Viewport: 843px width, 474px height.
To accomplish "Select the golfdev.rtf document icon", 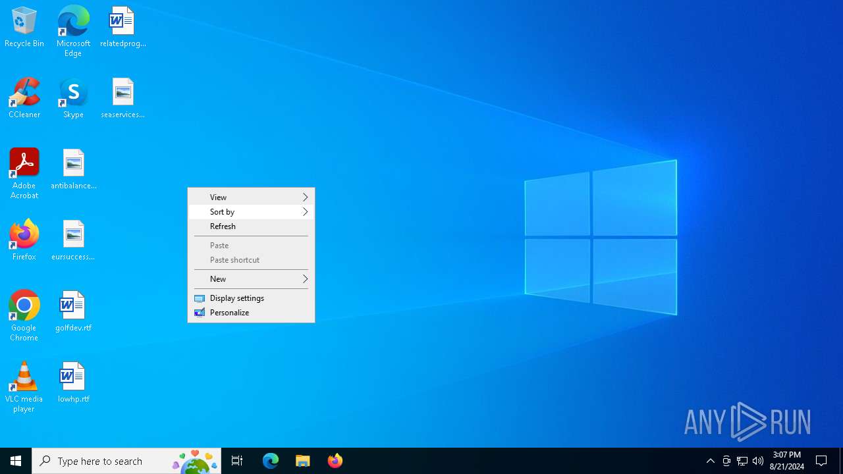I will pos(73,312).
